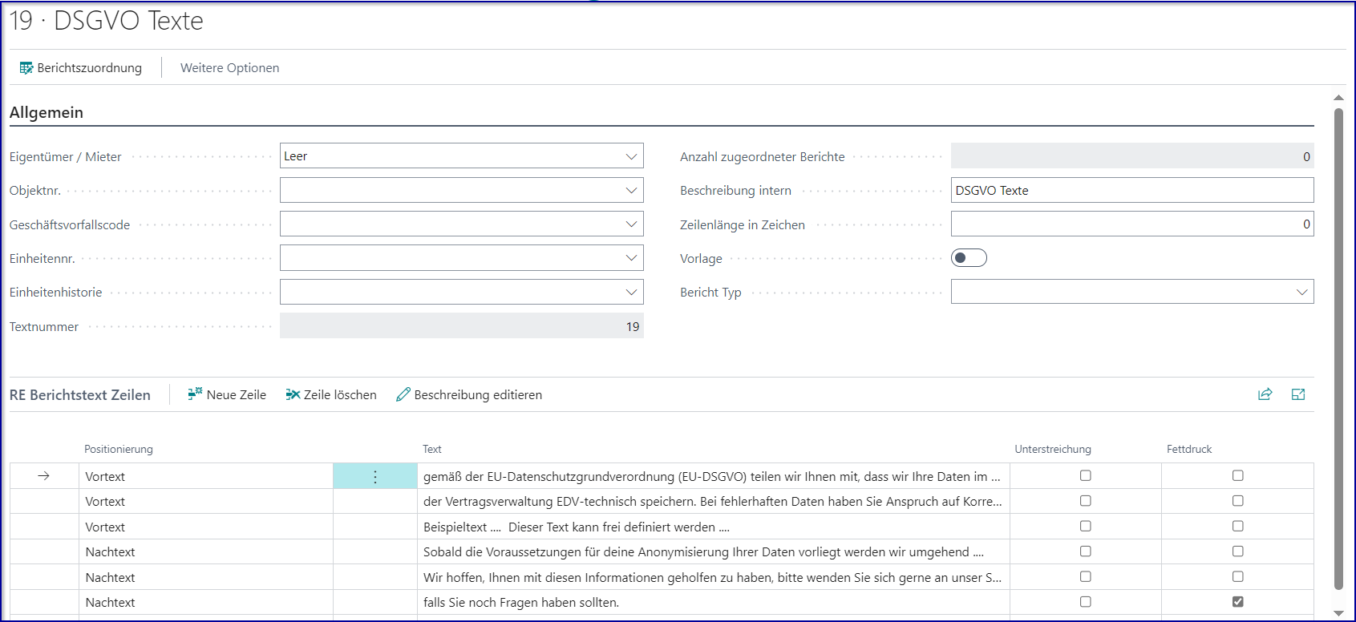Click the pencil icon for Beschreibung editieren
The image size is (1356, 622).
point(403,394)
